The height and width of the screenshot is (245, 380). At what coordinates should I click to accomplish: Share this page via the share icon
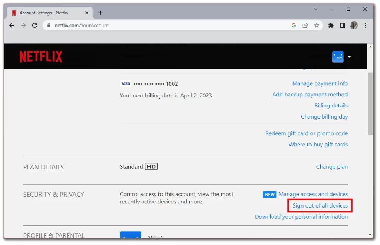tap(305, 26)
